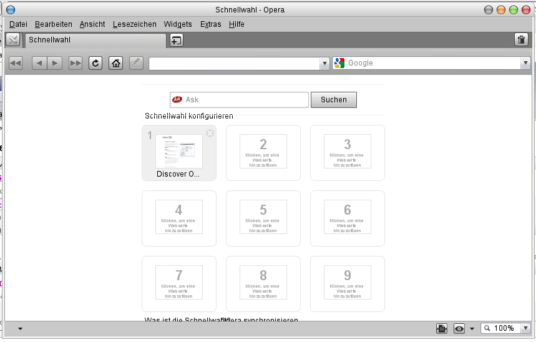
Task: Expand the address bar dropdown
Action: 324,63
